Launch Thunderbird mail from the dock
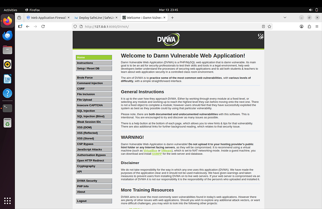The height and width of the screenshot is (209, 322). pos(7,35)
